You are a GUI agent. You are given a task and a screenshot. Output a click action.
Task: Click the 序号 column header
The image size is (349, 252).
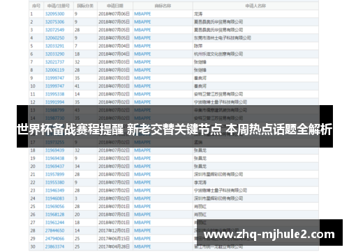point(36,6)
